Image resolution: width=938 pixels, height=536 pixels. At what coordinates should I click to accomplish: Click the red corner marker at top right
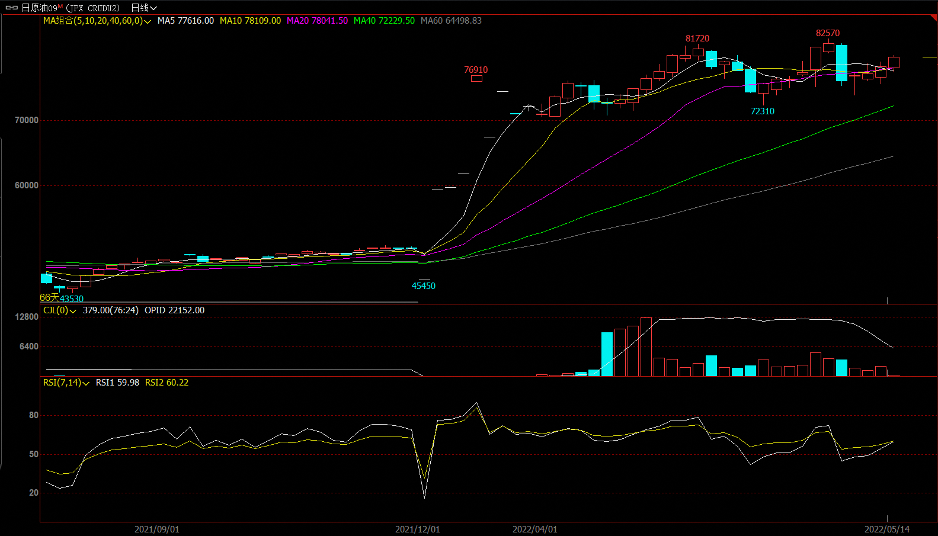(934, 18)
